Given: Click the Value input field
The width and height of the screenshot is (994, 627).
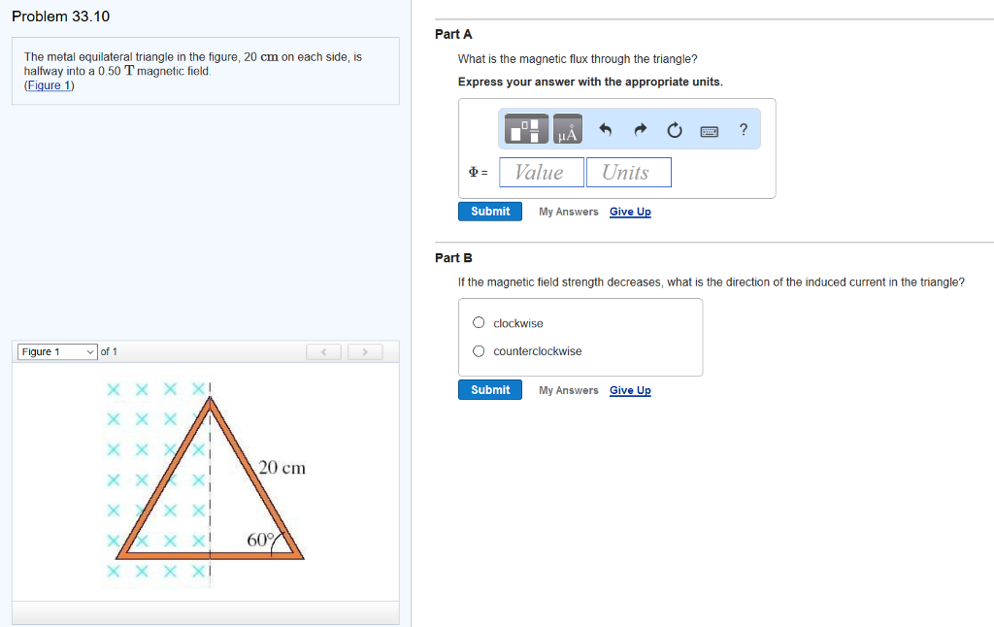Looking at the screenshot, I should point(541,172).
